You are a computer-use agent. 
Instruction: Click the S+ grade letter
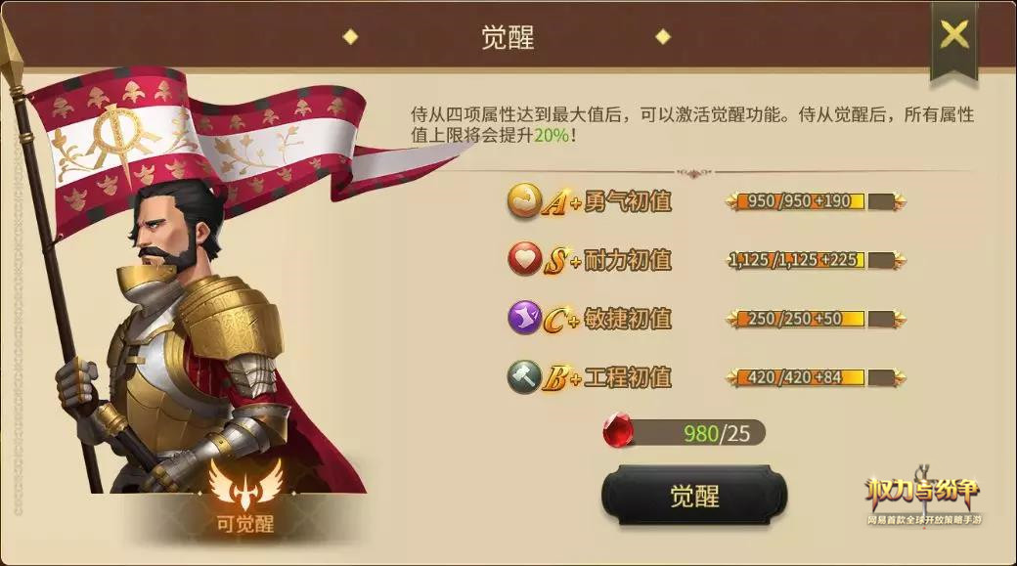561,261
